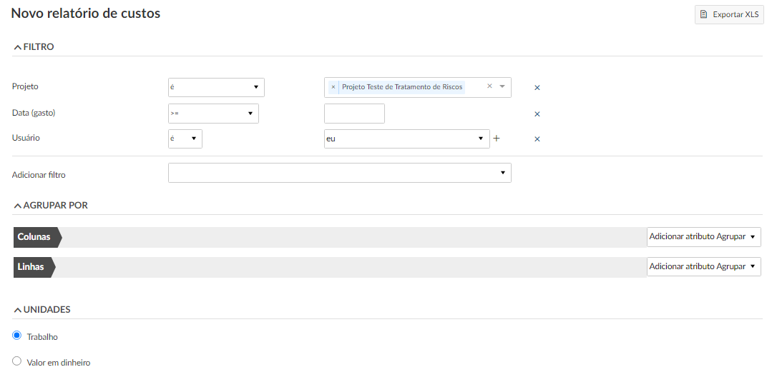Click plus icon to add another user value
The image size is (772, 387).
pos(497,139)
